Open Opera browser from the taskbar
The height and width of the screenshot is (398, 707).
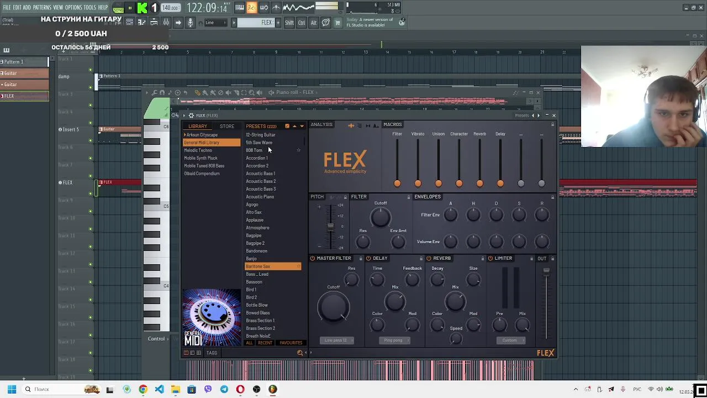240,389
